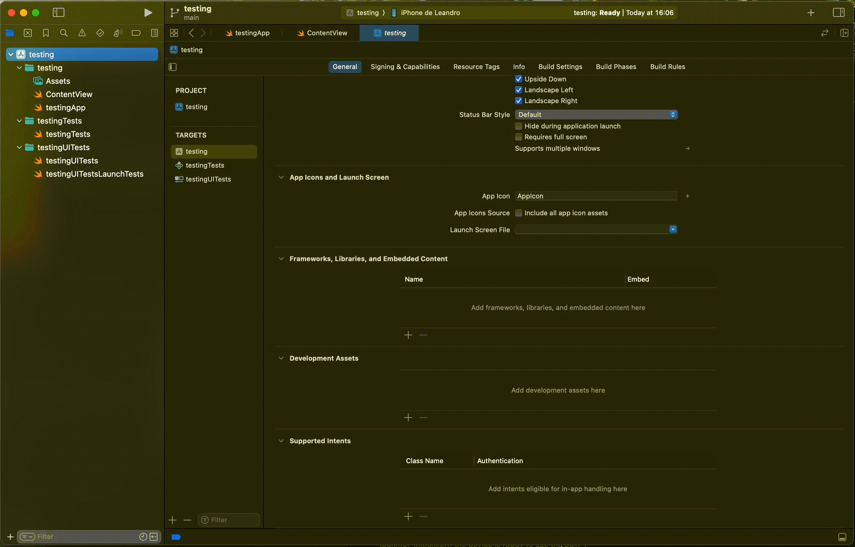
Task: Go back with the left chevron
Action: [191, 33]
